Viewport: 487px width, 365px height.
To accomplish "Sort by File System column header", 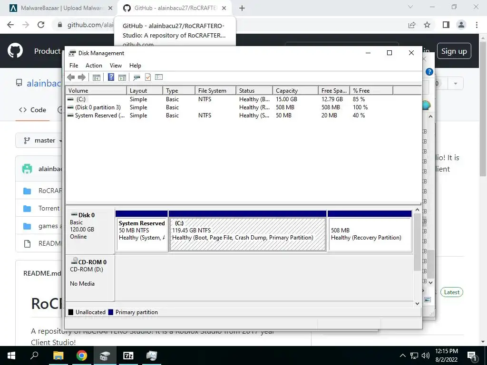I will 215,91.
